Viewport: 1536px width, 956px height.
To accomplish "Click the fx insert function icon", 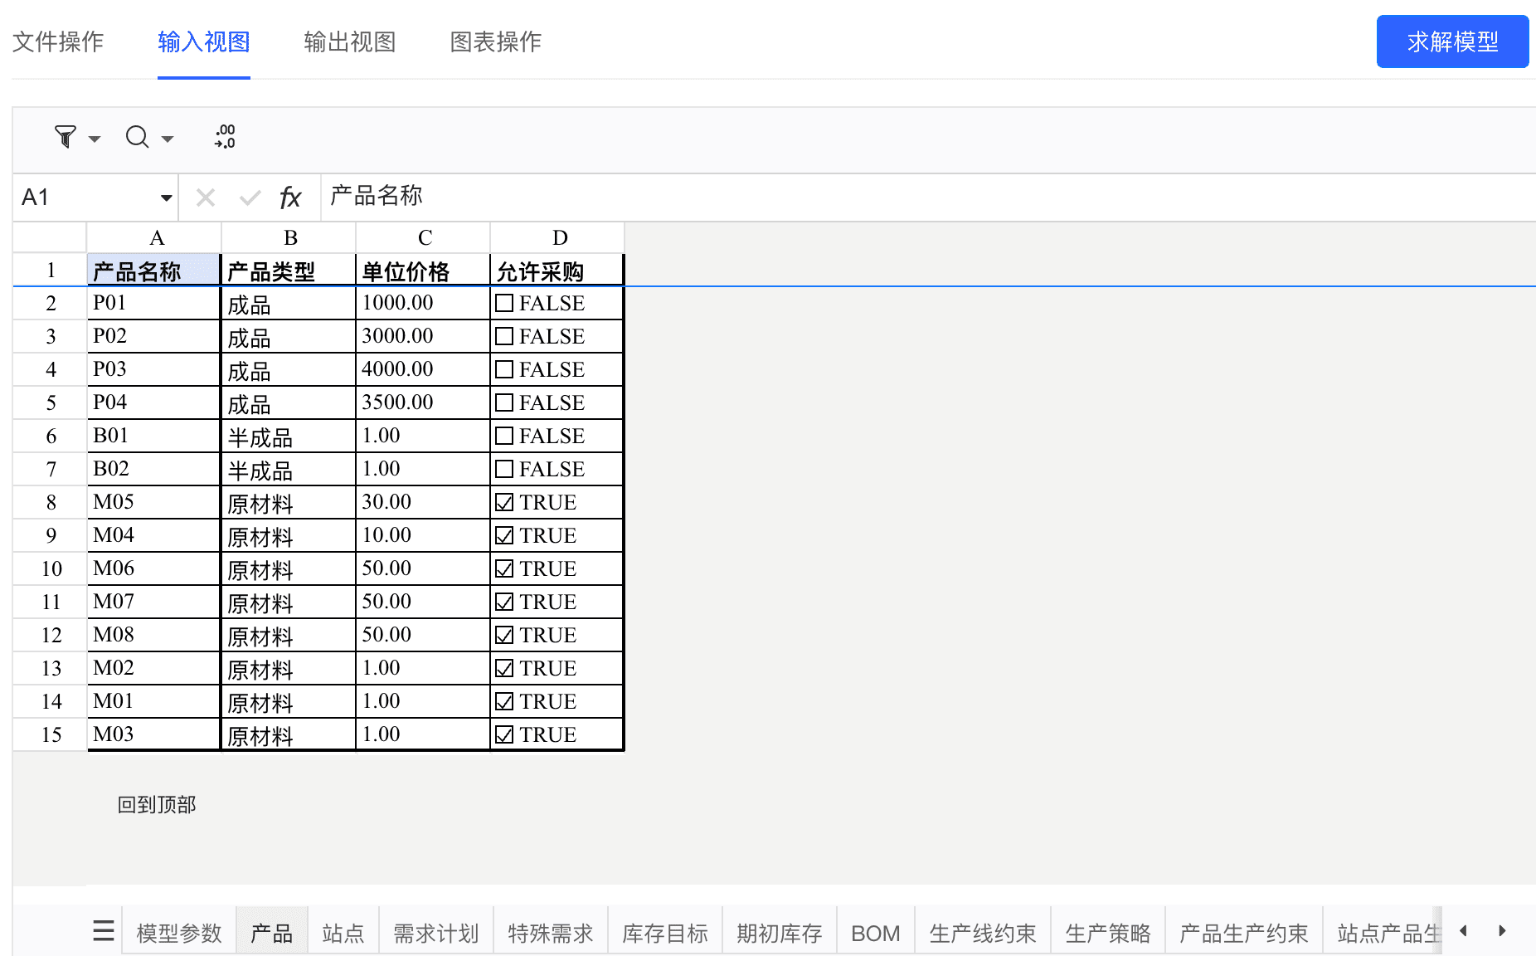I will [290, 198].
